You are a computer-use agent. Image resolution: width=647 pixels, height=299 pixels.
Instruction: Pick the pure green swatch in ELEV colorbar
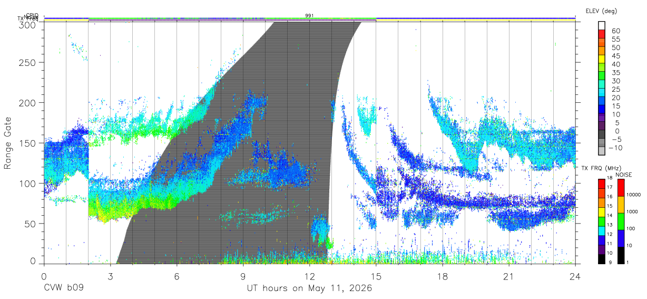pyautogui.click(x=602, y=76)
